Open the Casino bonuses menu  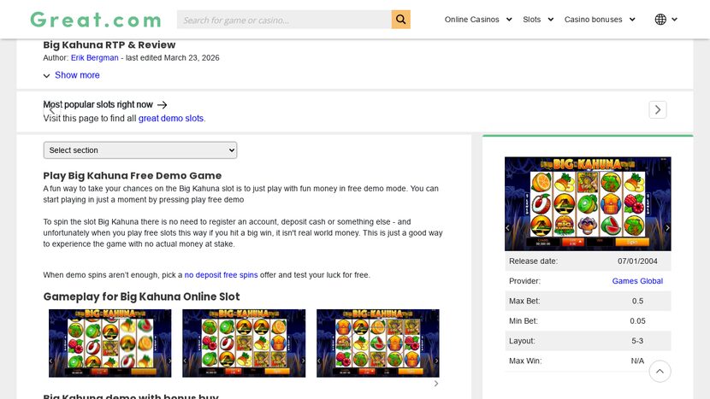pyautogui.click(x=600, y=20)
